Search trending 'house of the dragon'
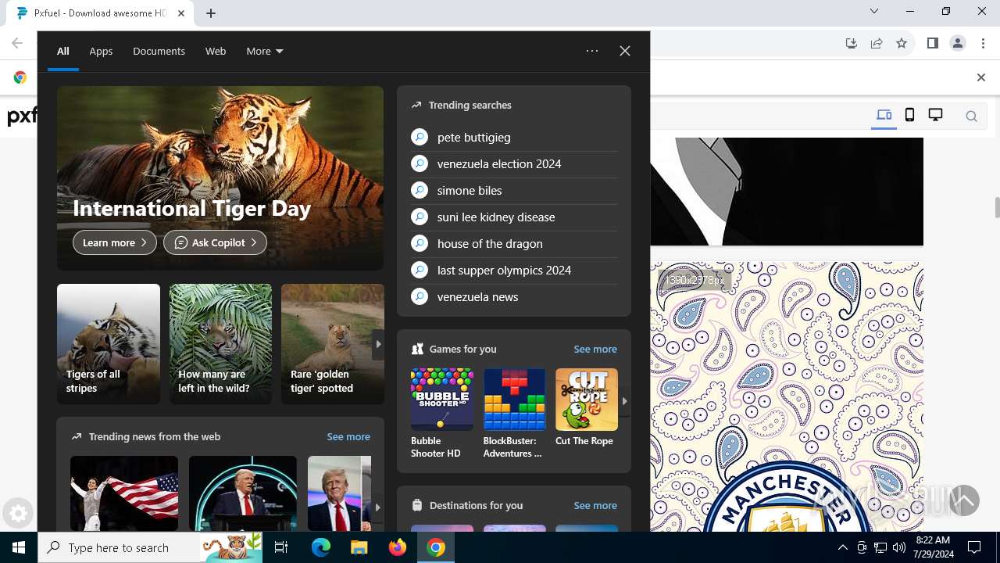This screenshot has height=563, width=1000. pyautogui.click(x=514, y=243)
